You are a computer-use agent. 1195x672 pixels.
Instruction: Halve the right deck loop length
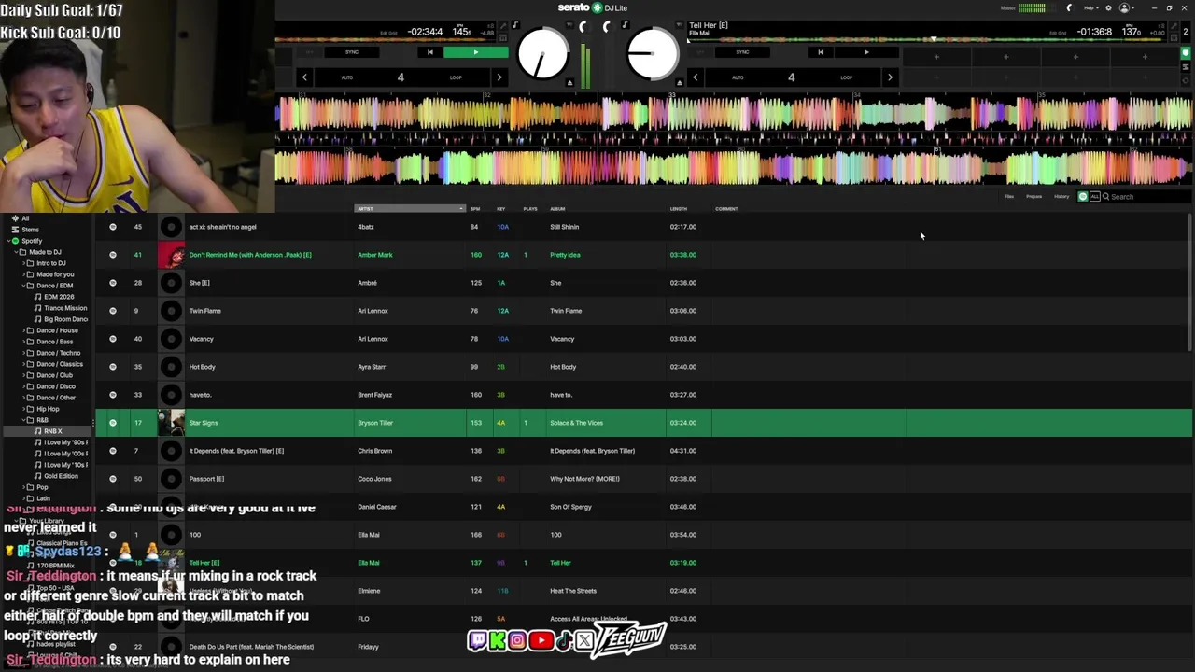click(695, 77)
